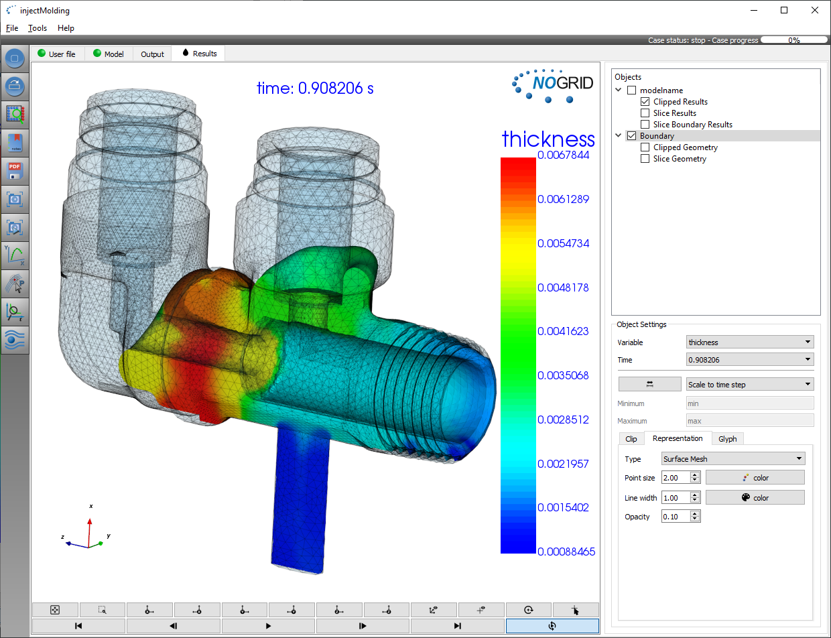
Task: Click the magnifier-over-mesh inspect icon
Action: [15, 115]
